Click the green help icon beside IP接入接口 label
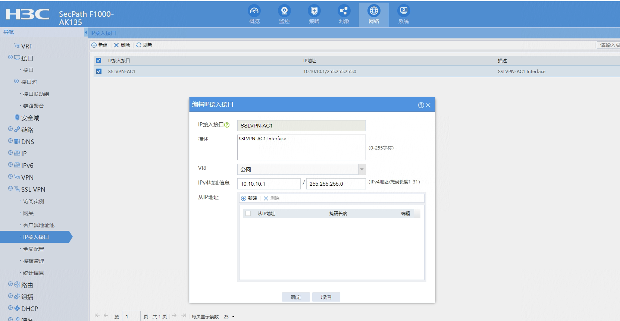This screenshot has width=620, height=321. (x=227, y=125)
